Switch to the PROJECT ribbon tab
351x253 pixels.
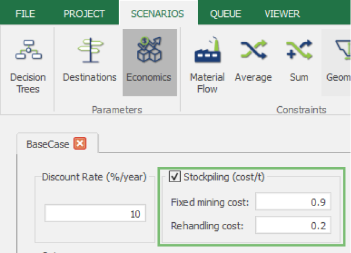point(84,14)
